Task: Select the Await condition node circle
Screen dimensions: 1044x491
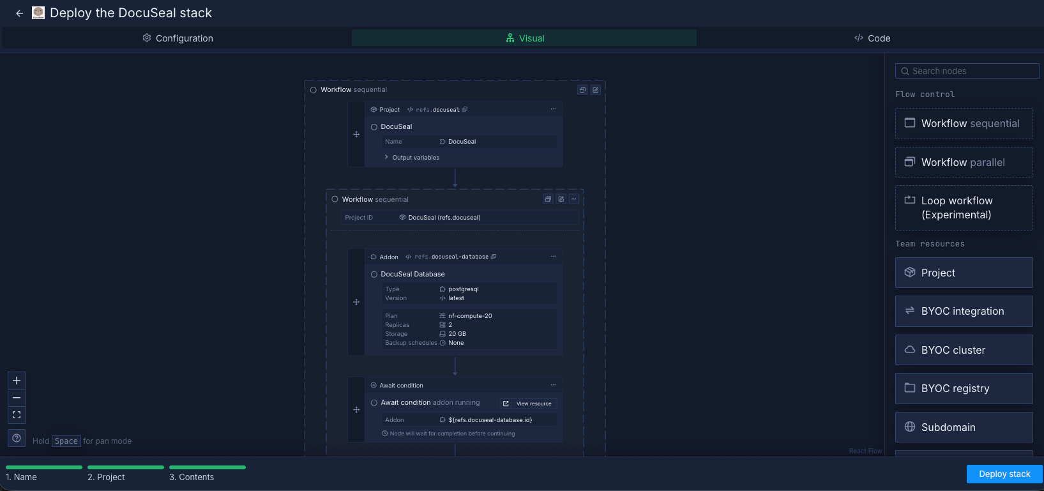Action: click(374, 403)
